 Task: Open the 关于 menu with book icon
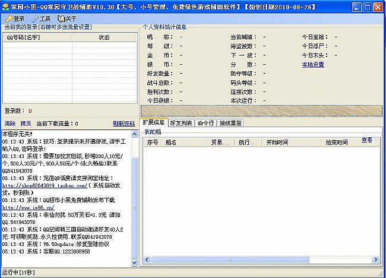67,19
